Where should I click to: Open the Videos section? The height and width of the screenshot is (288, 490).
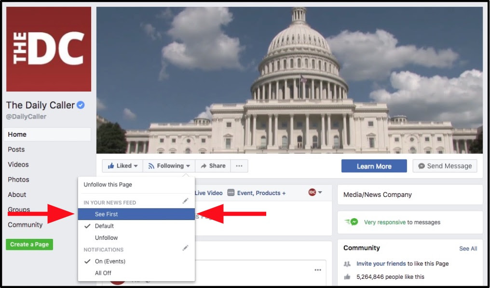tap(18, 164)
